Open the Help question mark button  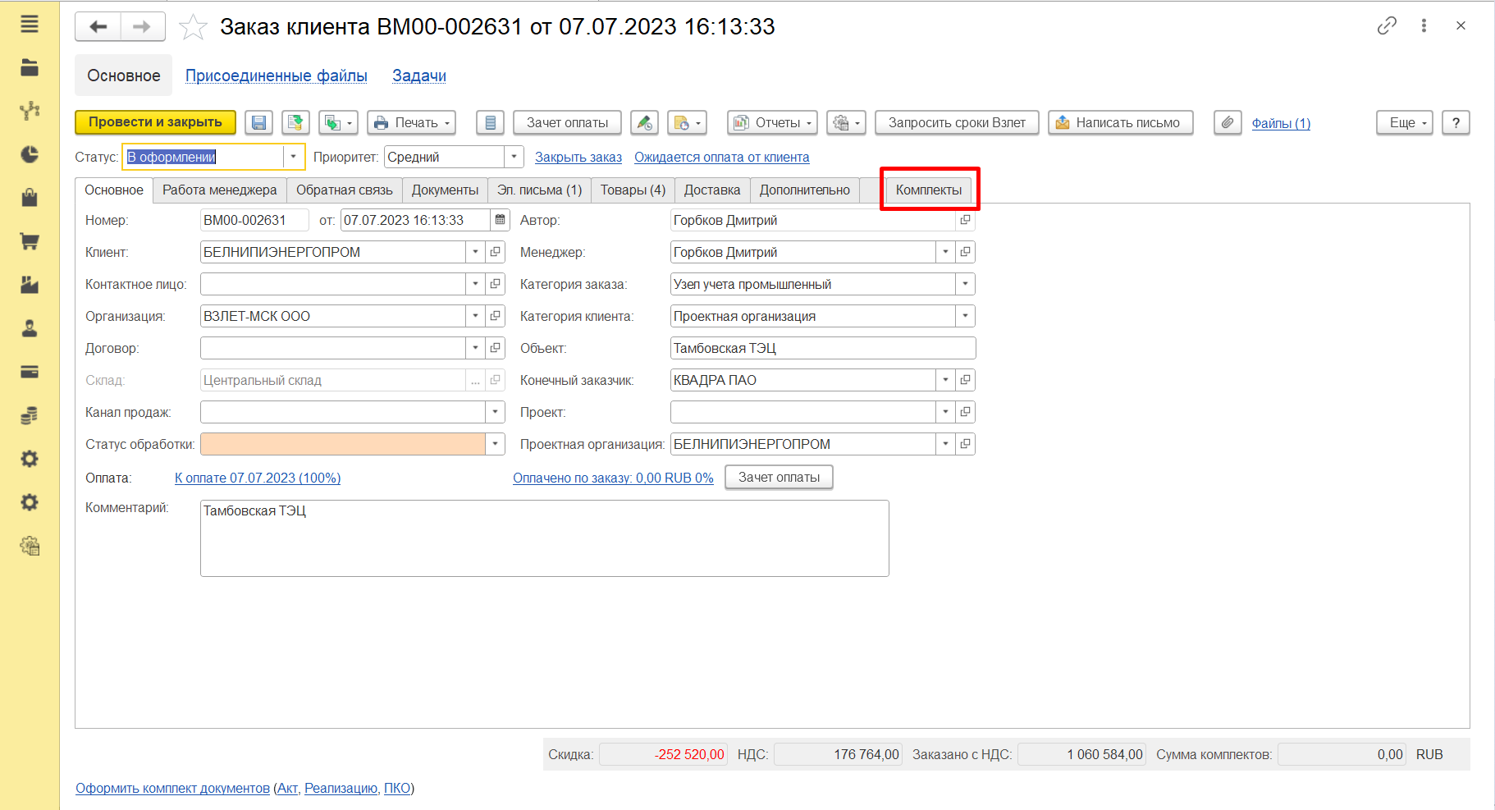(x=1456, y=122)
